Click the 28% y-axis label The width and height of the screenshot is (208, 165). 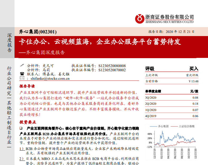(150, 138)
